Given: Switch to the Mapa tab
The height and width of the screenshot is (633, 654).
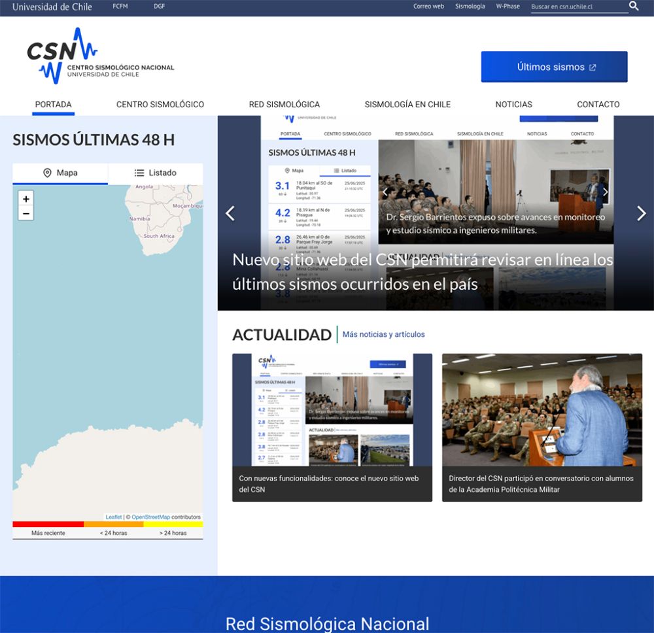Looking at the screenshot, I should tap(60, 173).
